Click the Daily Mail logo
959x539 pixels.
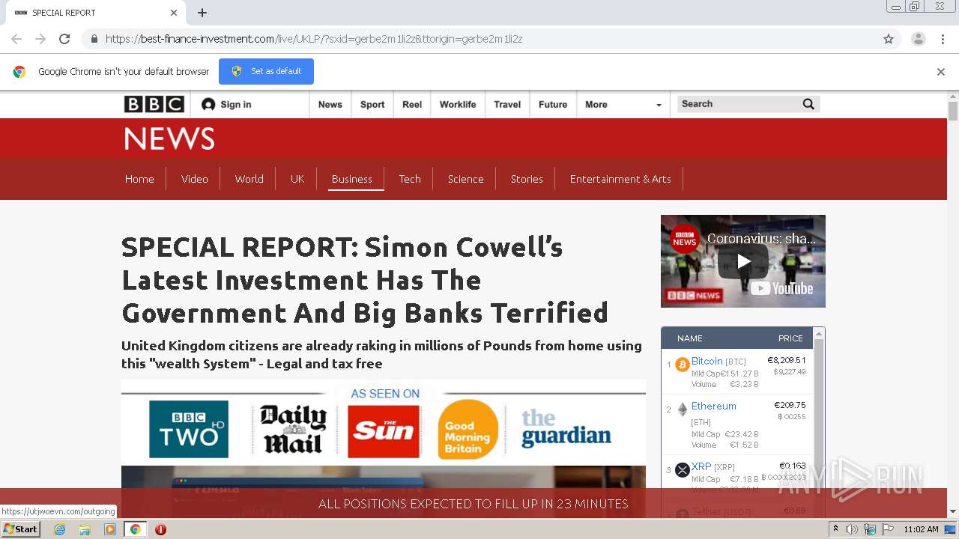[x=293, y=429]
